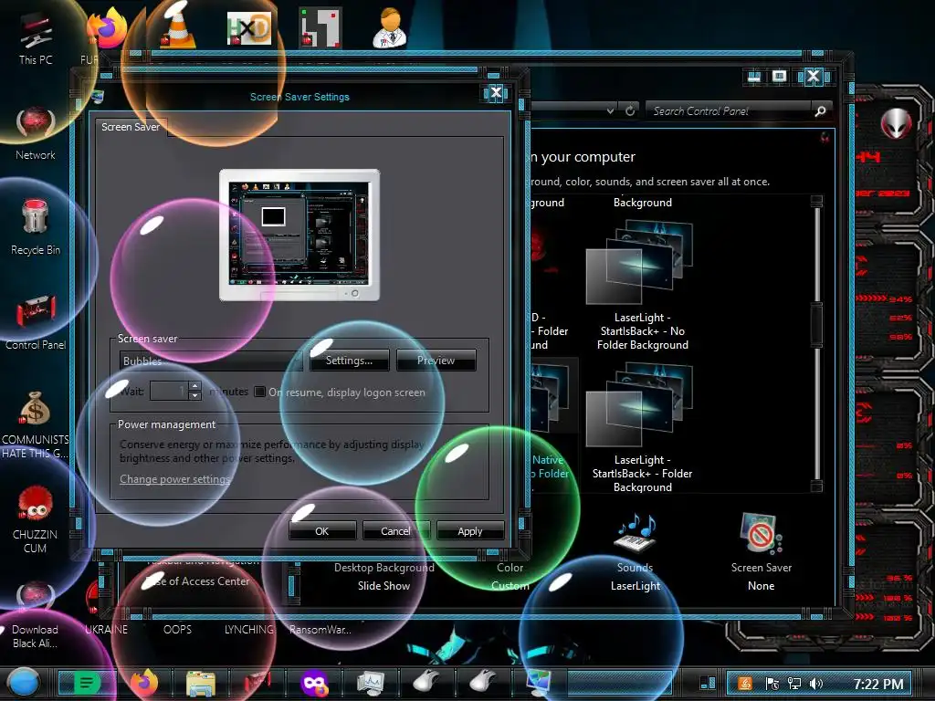Click the themes list scroll-down arrow
The height and width of the screenshot is (701, 935).
coord(816,487)
